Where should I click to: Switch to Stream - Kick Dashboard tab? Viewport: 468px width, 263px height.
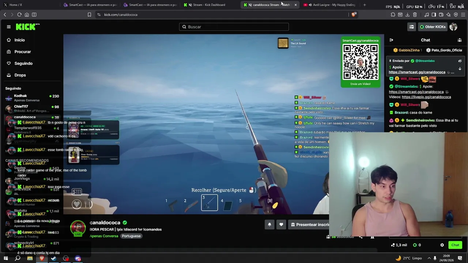pos(210,5)
